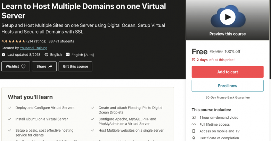Click checkmark beside Setup a basic, cost effective hosting

click(x=10, y=131)
